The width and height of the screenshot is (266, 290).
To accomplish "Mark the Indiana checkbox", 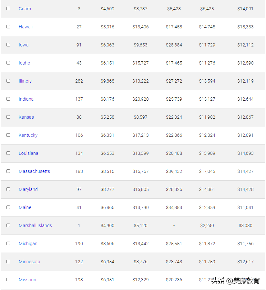I will coord(8,99).
